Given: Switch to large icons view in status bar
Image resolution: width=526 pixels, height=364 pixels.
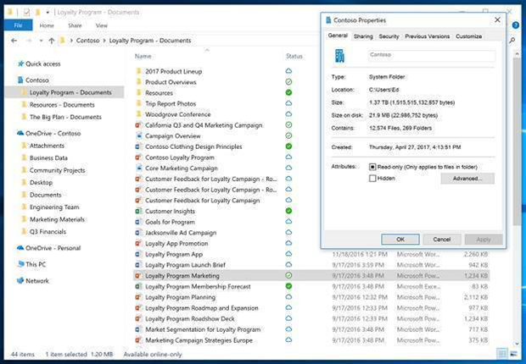Looking at the screenshot, I should [x=513, y=354].
